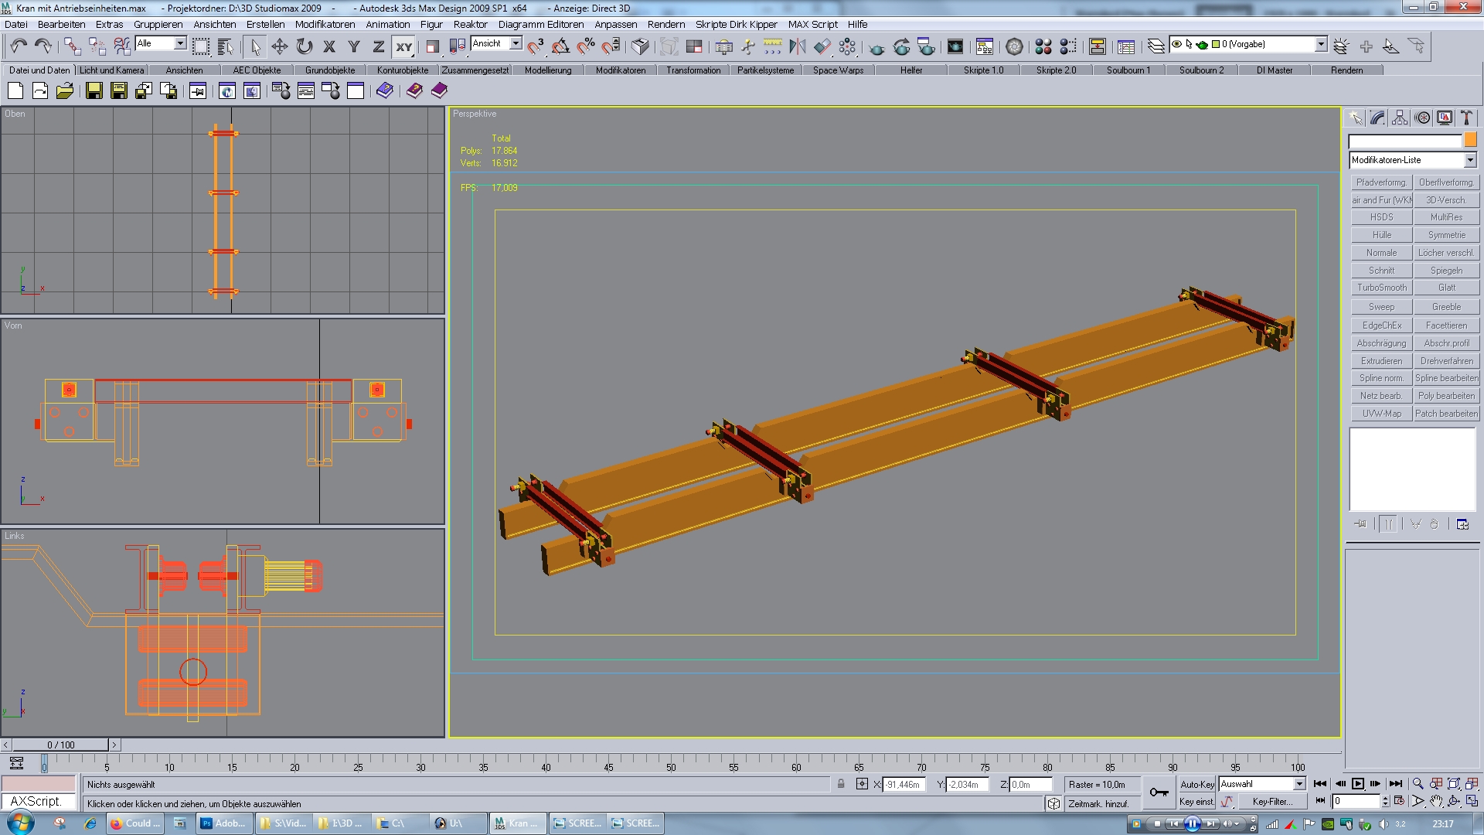Screen dimensions: 1484x835
Task: Open the Layer Manager icon
Action: point(1156,46)
